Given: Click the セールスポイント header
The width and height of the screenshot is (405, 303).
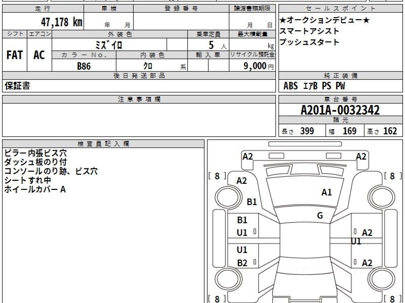Looking at the screenshot, I should [341, 9].
